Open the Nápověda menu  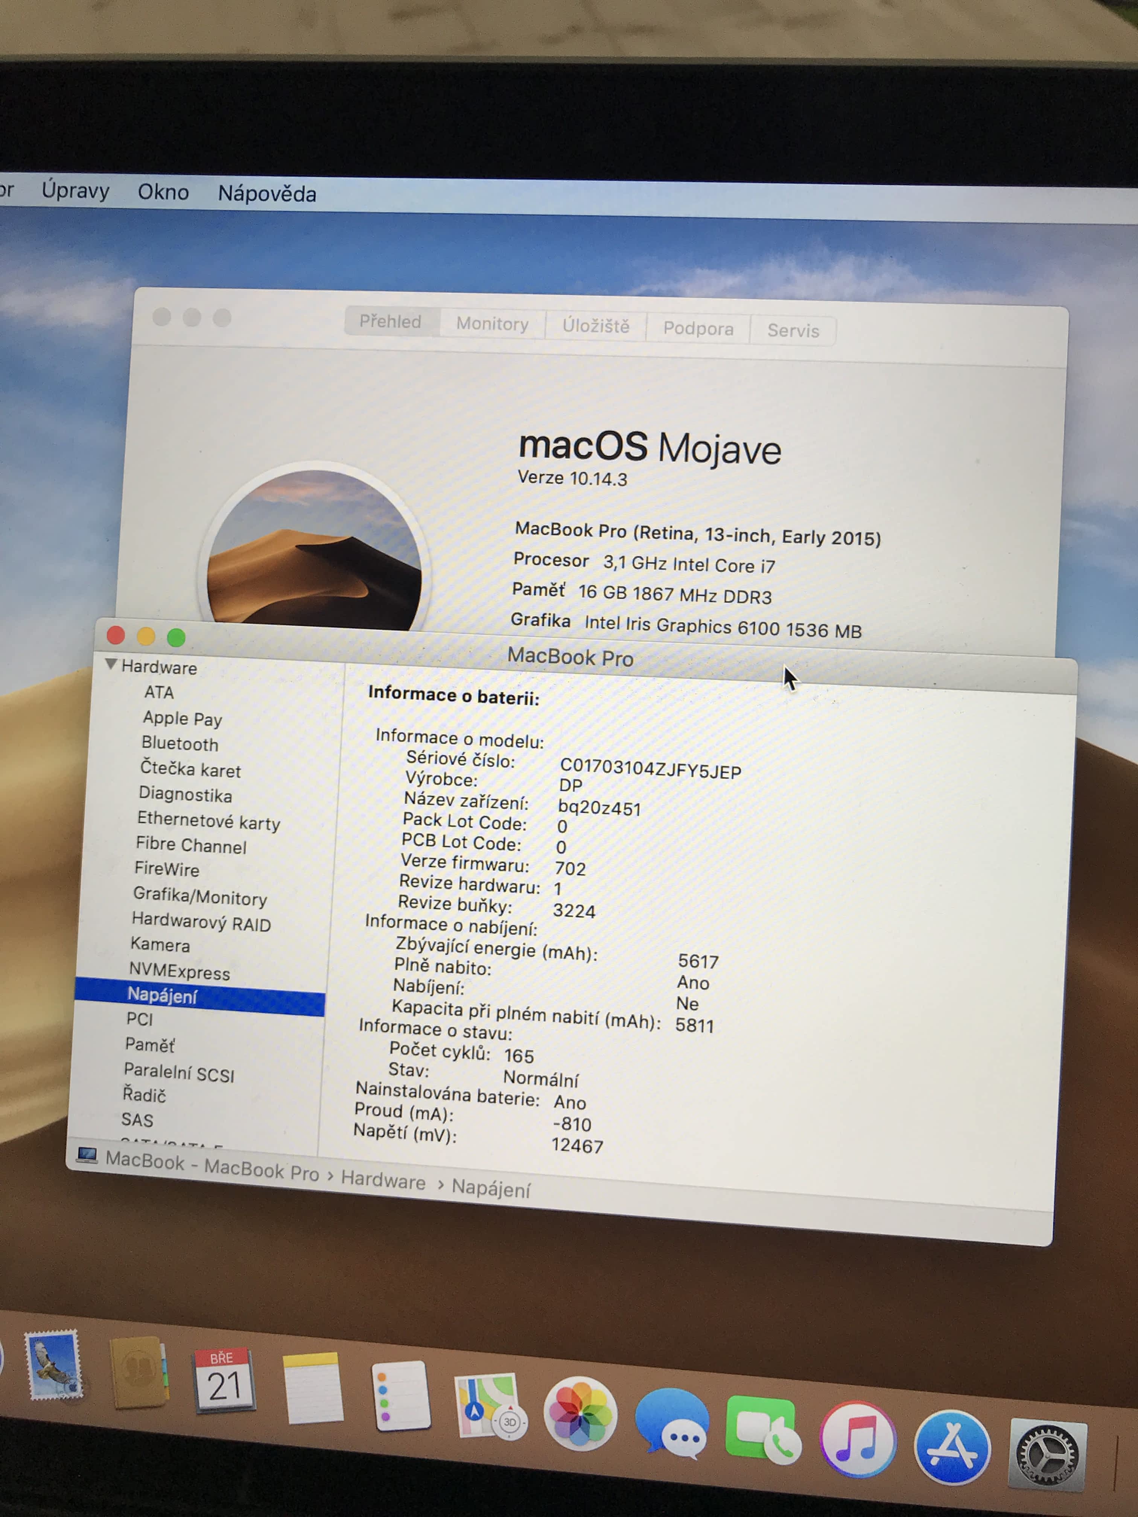coord(267,194)
